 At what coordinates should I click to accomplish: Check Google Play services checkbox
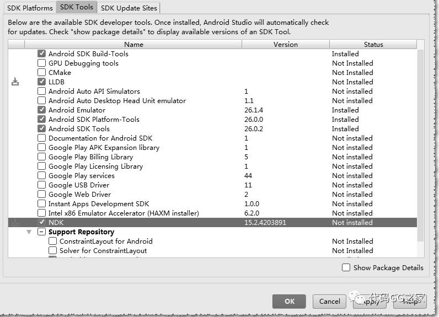(41, 175)
